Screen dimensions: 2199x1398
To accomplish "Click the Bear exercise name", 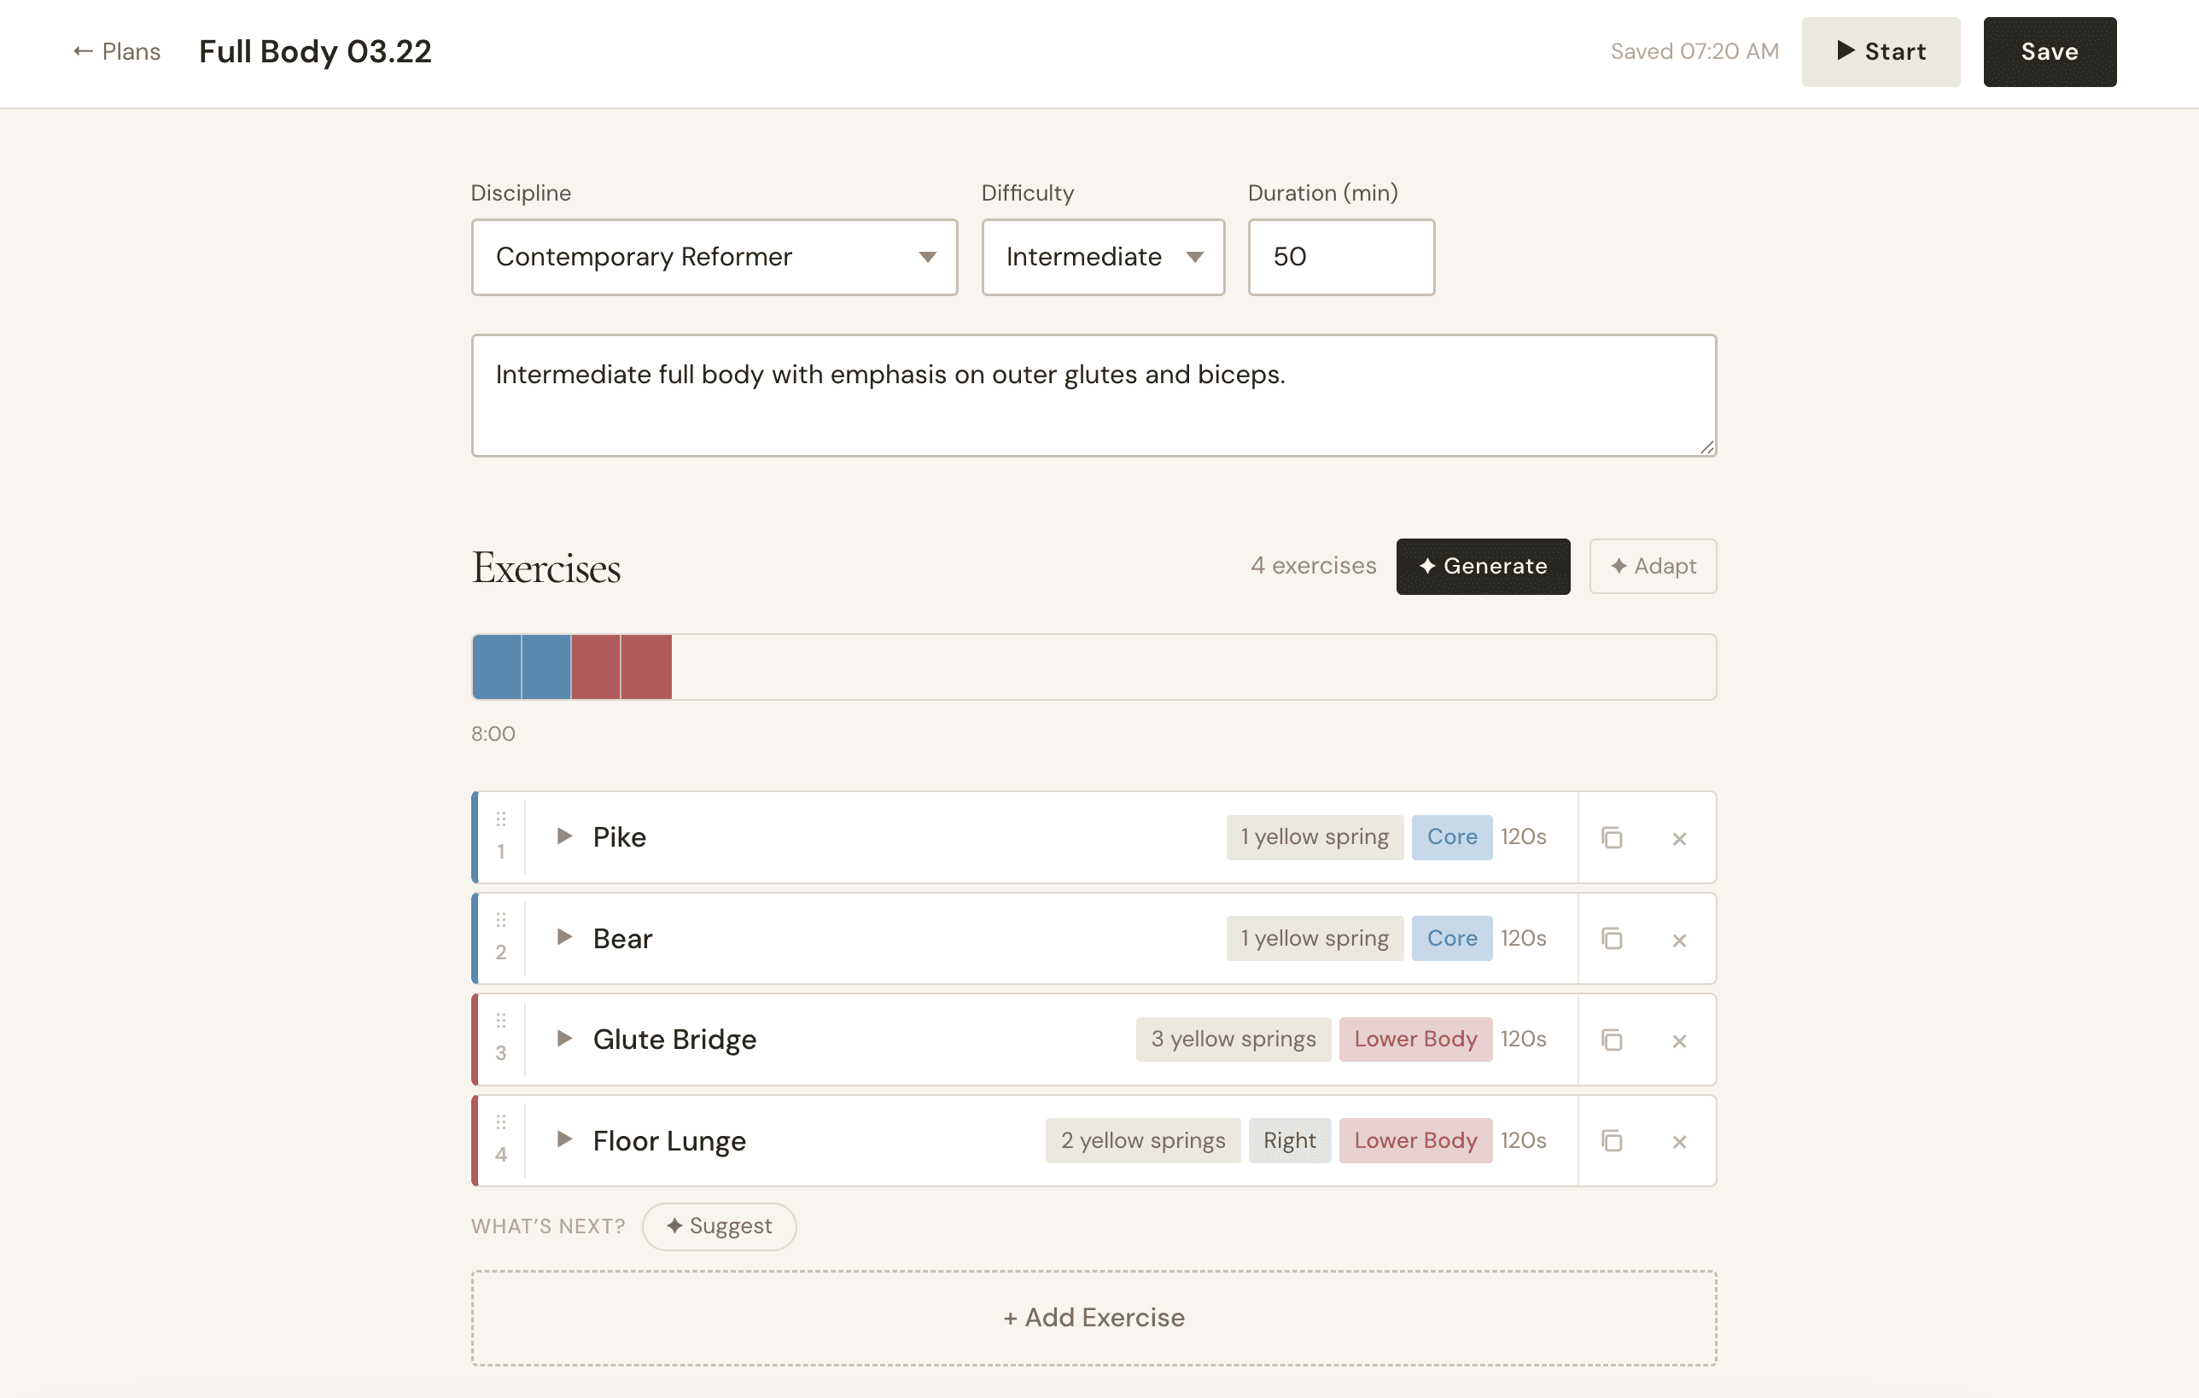I will (623, 939).
